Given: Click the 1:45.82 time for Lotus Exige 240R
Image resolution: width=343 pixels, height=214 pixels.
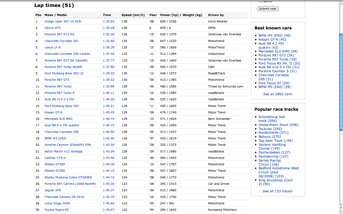Looking at the screenshot, I should (x=108, y=203).
